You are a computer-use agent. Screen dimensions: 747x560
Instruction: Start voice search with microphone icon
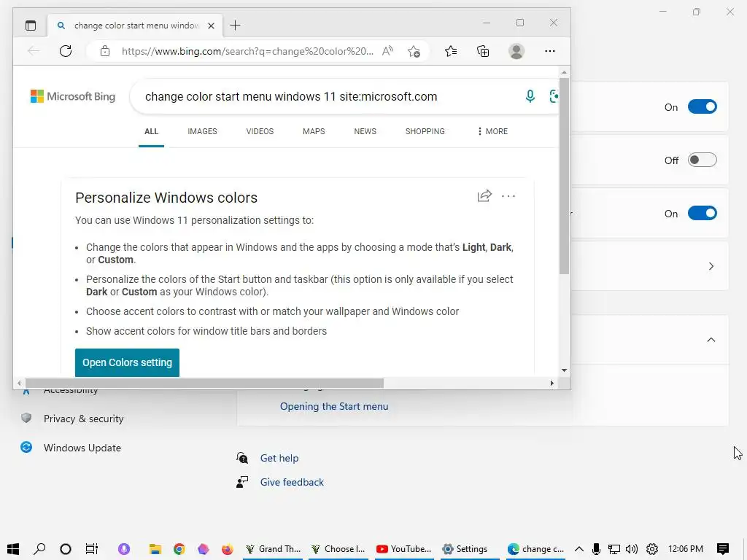[x=530, y=96]
